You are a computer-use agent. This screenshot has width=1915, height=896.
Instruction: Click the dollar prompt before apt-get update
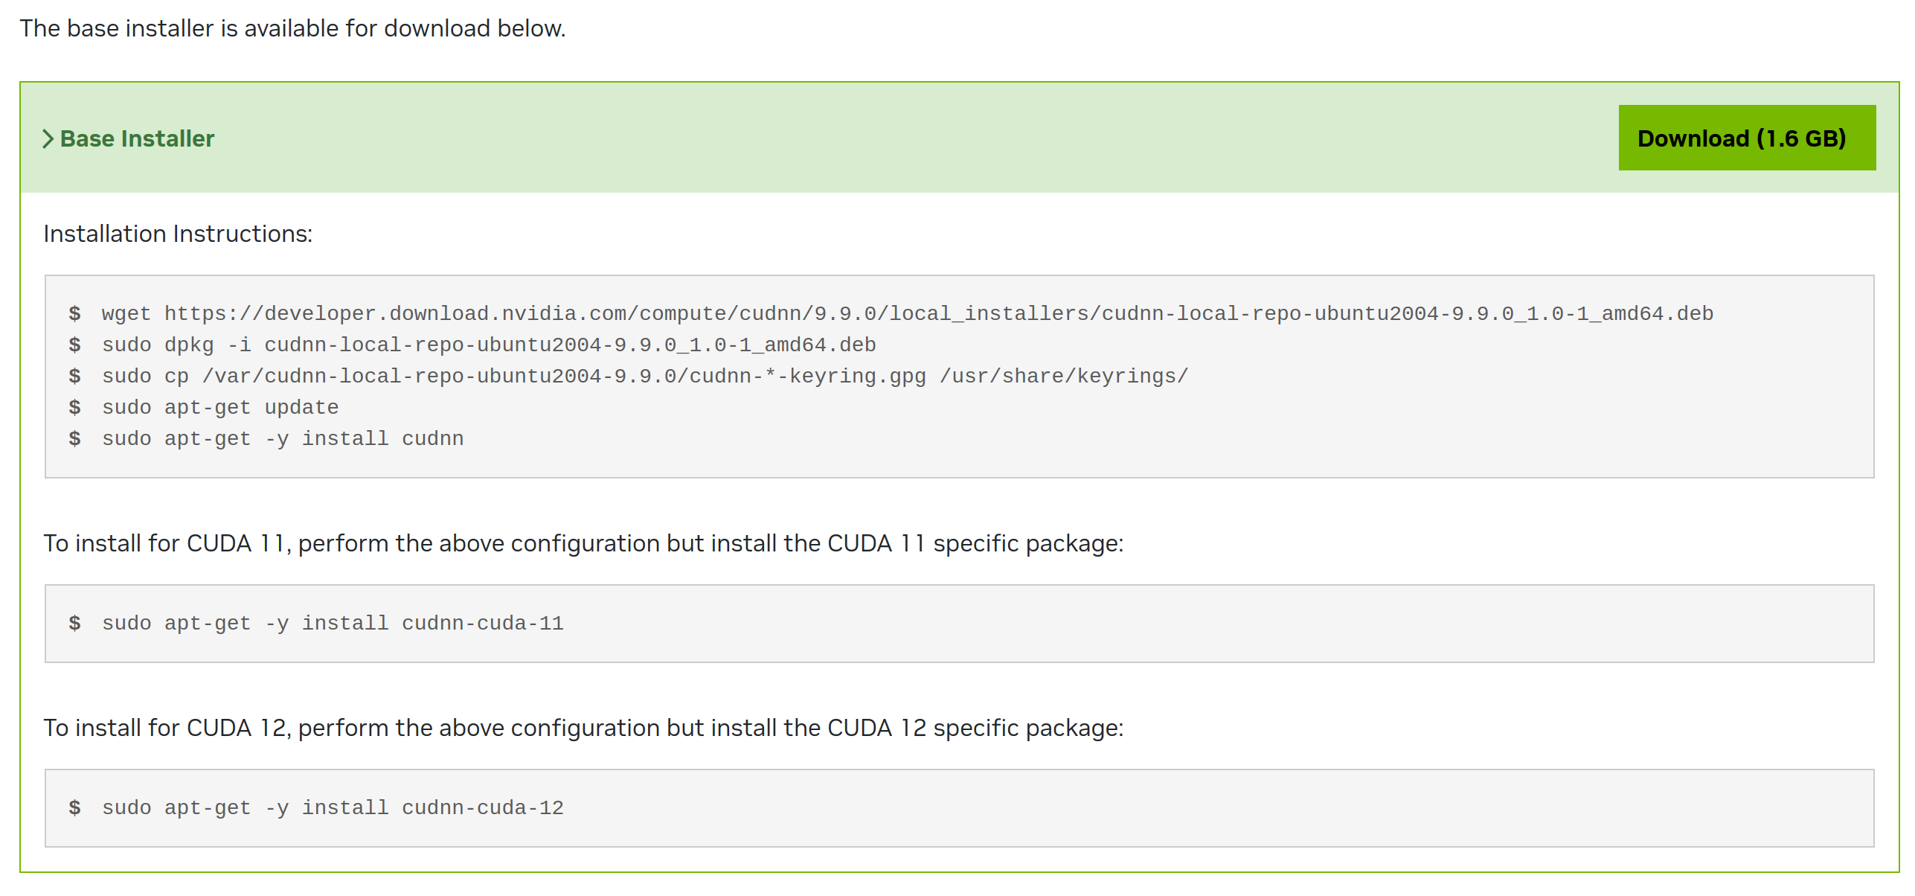pyautogui.click(x=74, y=407)
